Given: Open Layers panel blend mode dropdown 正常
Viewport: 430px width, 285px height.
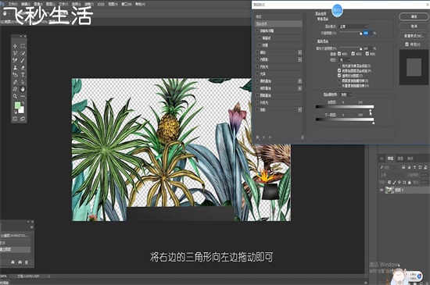Looking at the screenshot, I should 392,174.
